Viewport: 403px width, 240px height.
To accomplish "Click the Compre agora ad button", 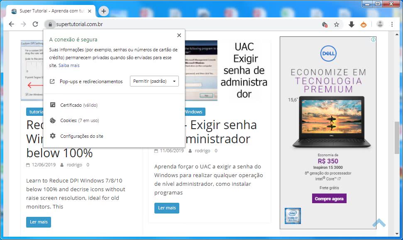I will point(329,199).
